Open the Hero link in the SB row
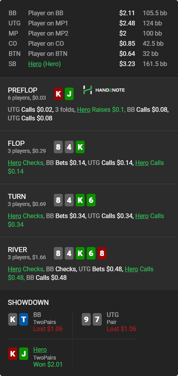This screenshot has width=178, height=376. coord(35,64)
